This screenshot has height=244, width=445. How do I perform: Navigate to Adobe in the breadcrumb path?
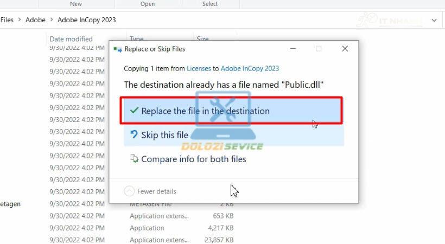[36, 20]
